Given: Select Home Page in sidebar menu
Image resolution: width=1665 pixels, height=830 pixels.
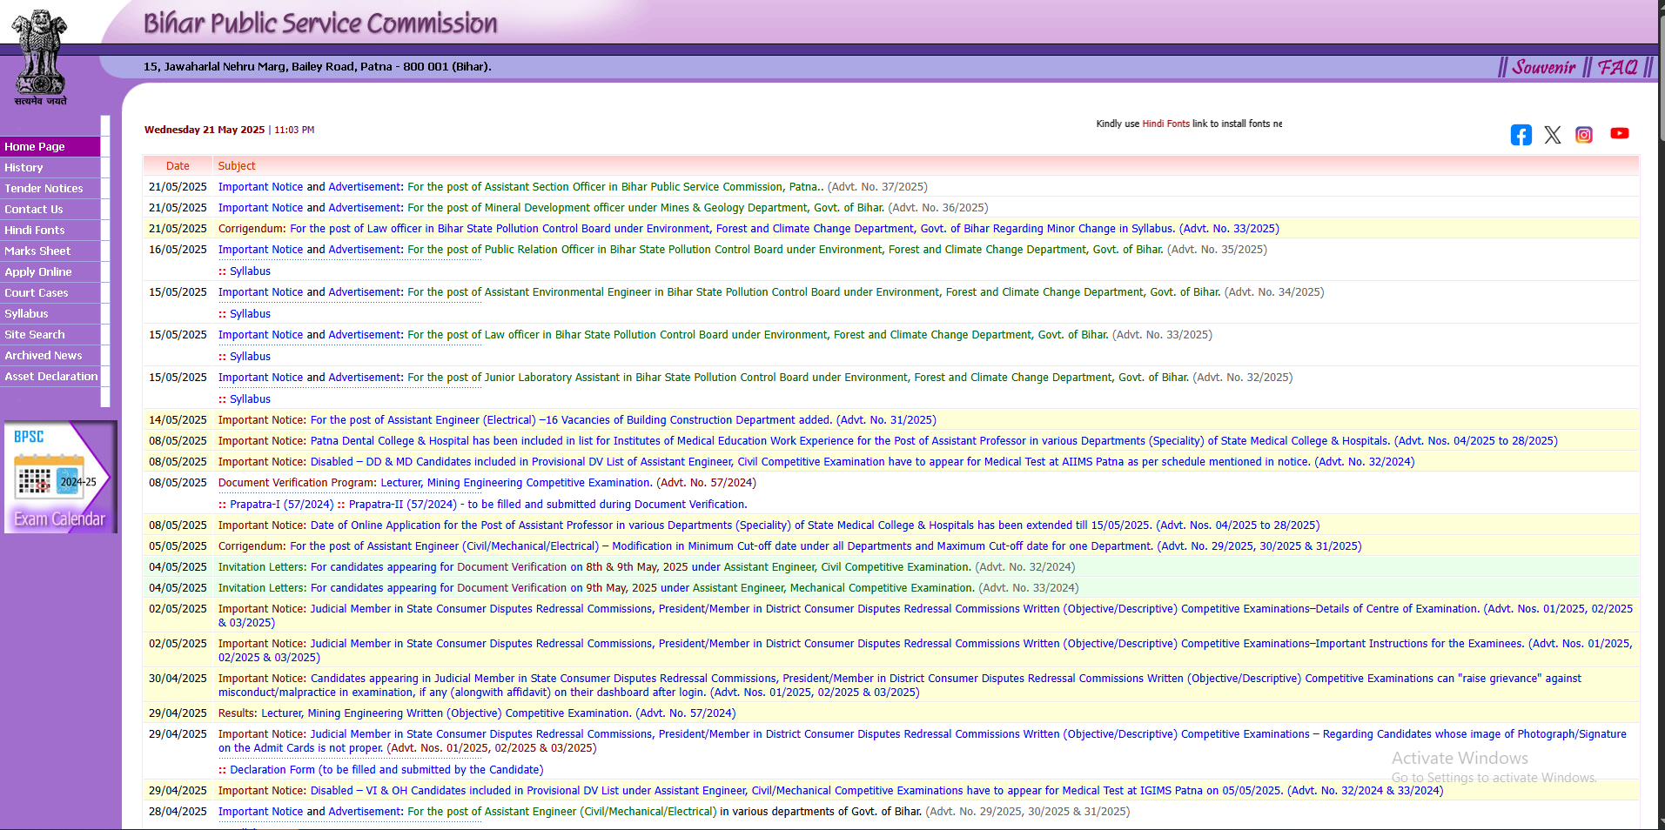Looking at the screenshot, I should click(x=35, y=147).
